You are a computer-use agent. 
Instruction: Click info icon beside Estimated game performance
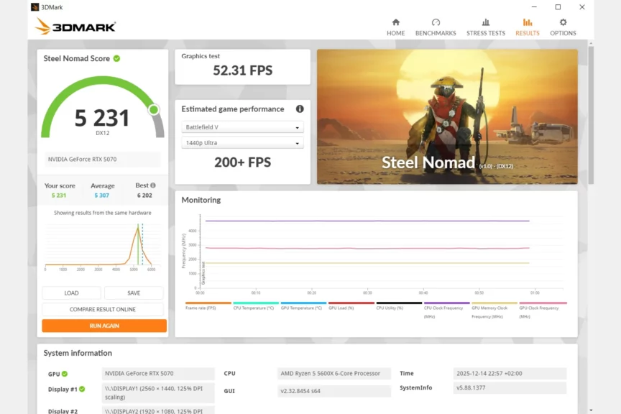click(300, 109)
